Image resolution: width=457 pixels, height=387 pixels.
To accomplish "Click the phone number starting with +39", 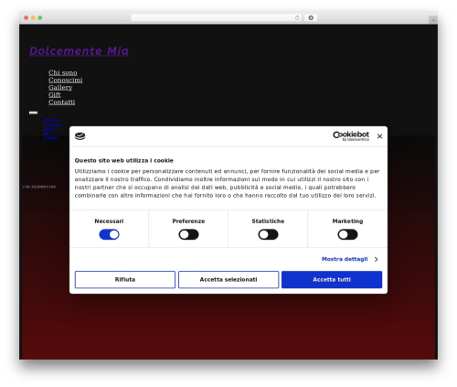I will tap(39, 187).
